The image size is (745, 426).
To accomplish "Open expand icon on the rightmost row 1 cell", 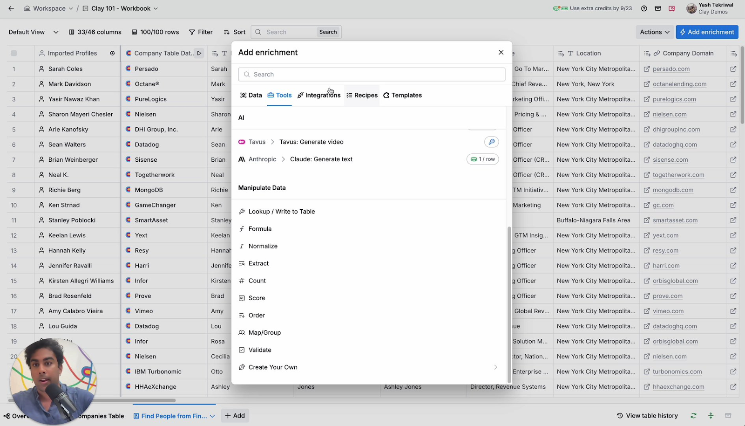I will point(733,69).
